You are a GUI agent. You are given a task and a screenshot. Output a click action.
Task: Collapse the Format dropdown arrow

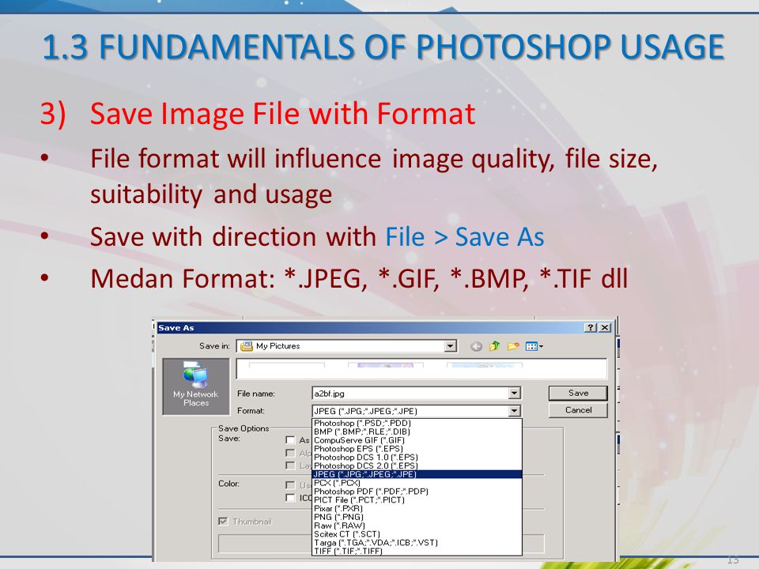515,411
